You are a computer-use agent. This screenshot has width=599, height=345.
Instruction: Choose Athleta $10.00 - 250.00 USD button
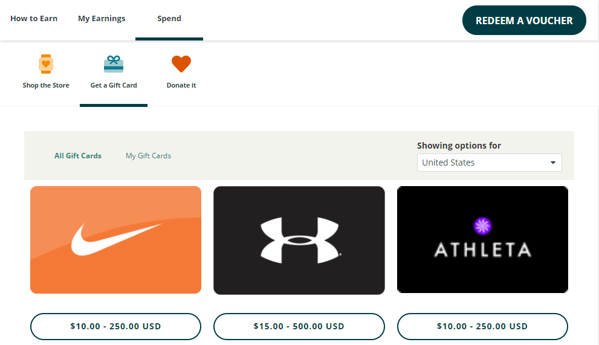[482, 326]
